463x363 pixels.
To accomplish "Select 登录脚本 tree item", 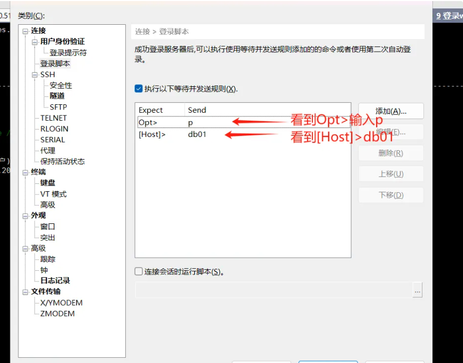I will tap(55, 64).
